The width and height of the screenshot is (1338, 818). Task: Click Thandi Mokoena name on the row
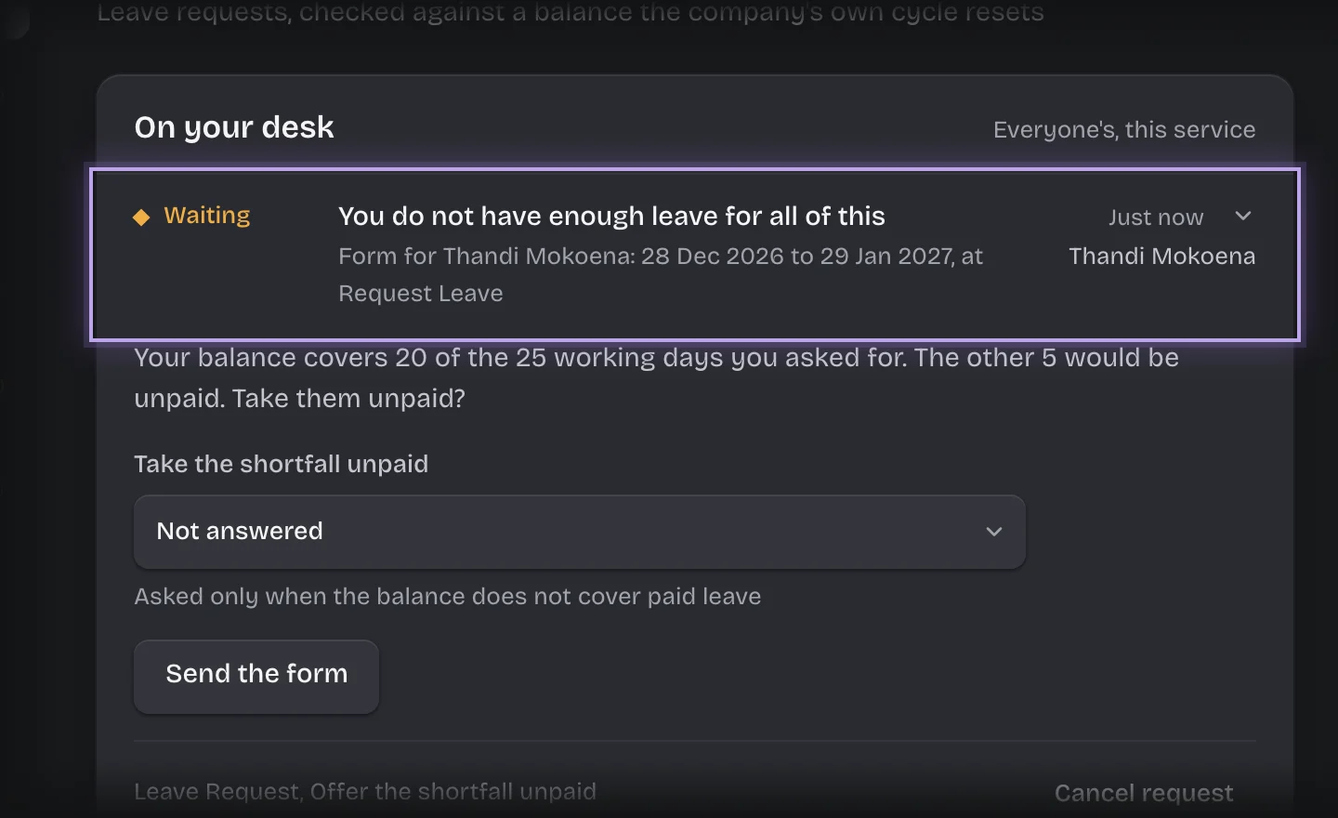pyautogui.click(x=1161, y=256)
